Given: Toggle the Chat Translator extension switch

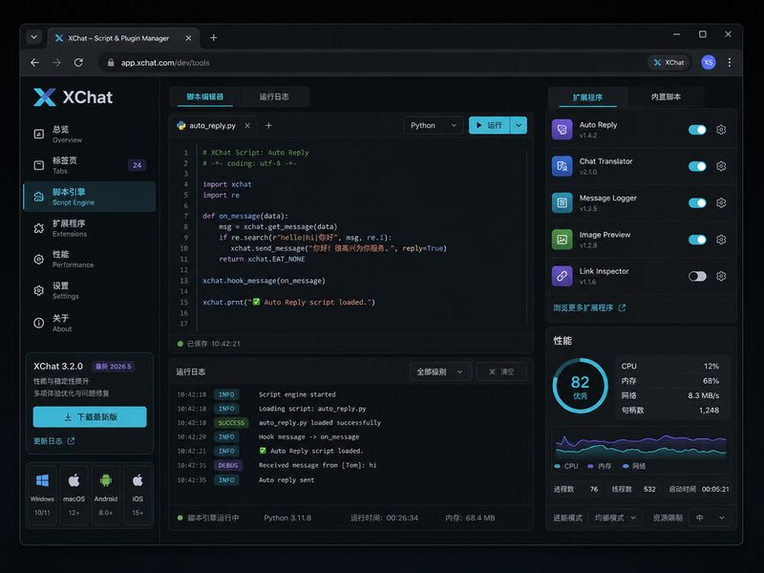Looking at the screenshot, I should [697, 166].
